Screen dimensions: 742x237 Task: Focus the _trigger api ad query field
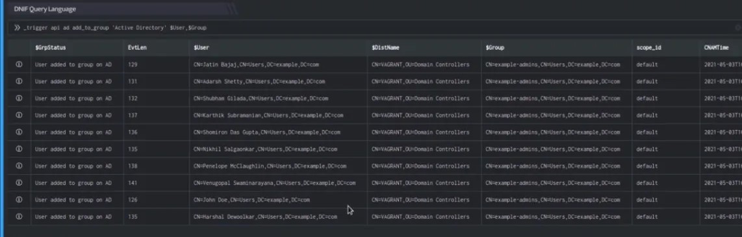click(374, 28)
